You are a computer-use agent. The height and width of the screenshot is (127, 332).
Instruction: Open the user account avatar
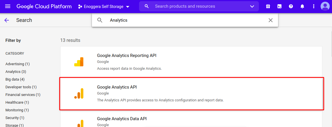point(325,6)
